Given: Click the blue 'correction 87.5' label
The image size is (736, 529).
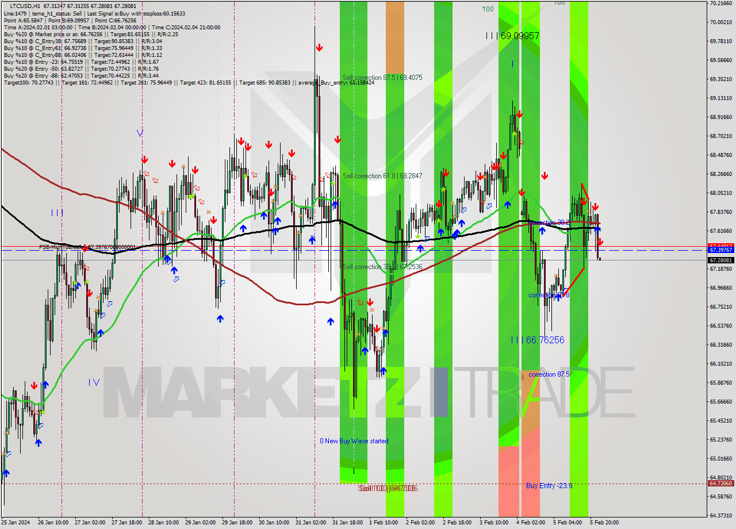Looking at the screenshot, I should click(549, 374).
